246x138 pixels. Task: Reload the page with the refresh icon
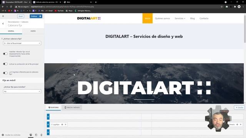point(11,7)
